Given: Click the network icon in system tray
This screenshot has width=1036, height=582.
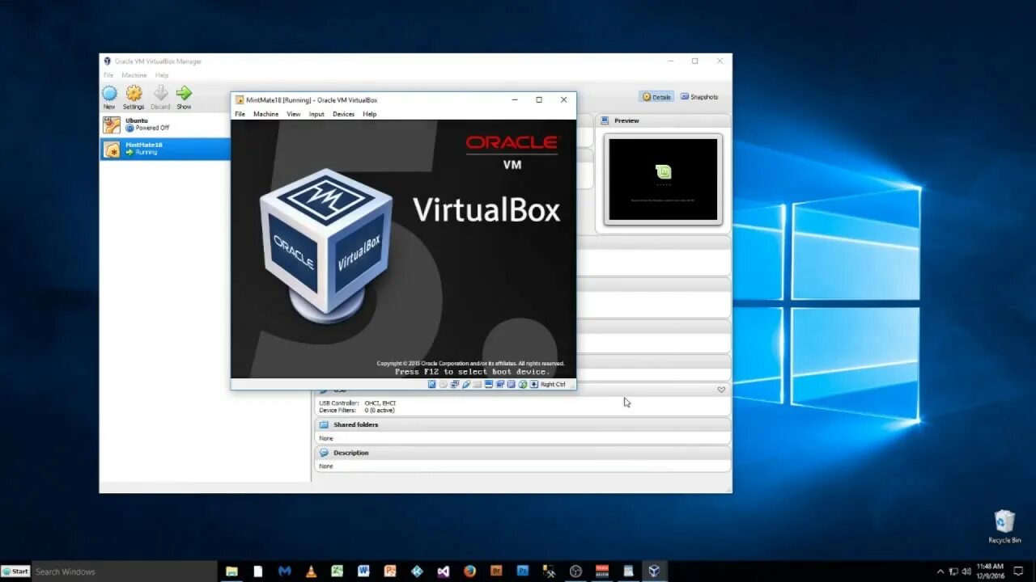Looking at the screenshot, I should 953,571.
